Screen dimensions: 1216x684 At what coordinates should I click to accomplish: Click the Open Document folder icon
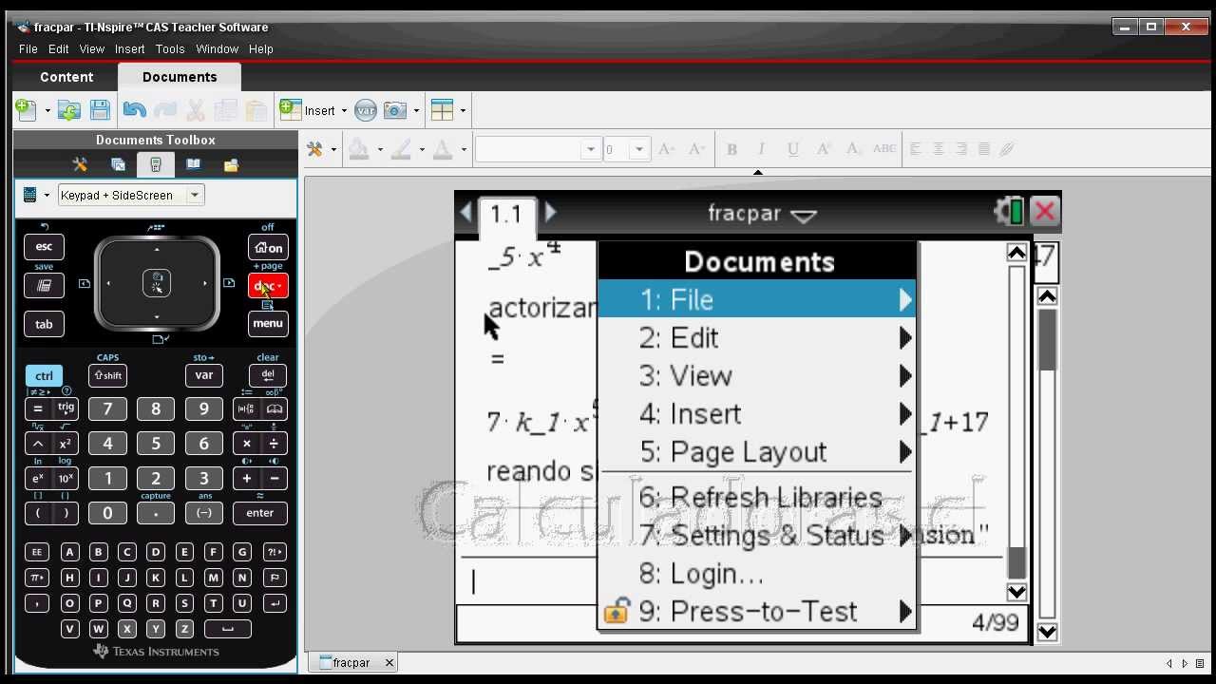click(x=68, y=110)
